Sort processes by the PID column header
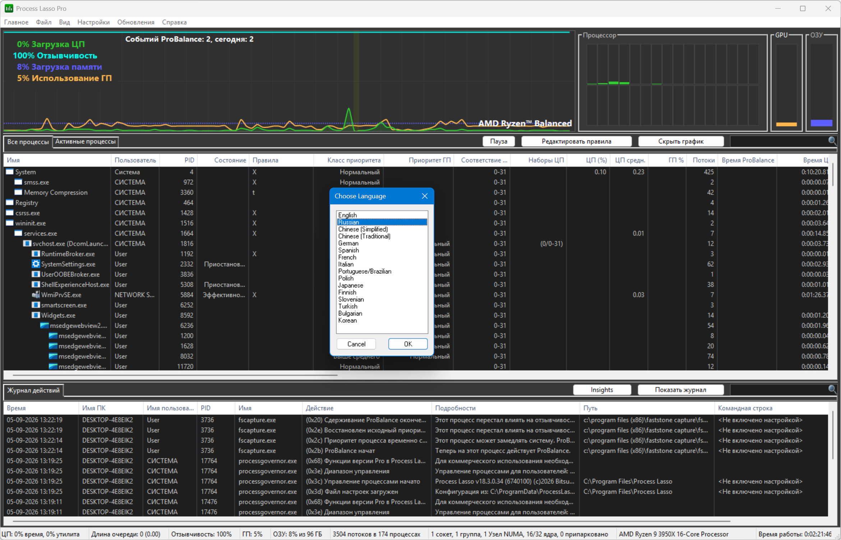841x540 pixels. pos(189,160)
